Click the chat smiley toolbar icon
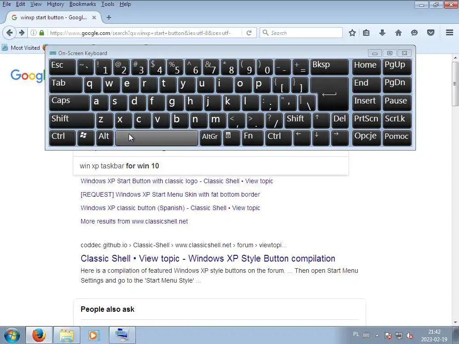459x344 pixels. [414, 33]
